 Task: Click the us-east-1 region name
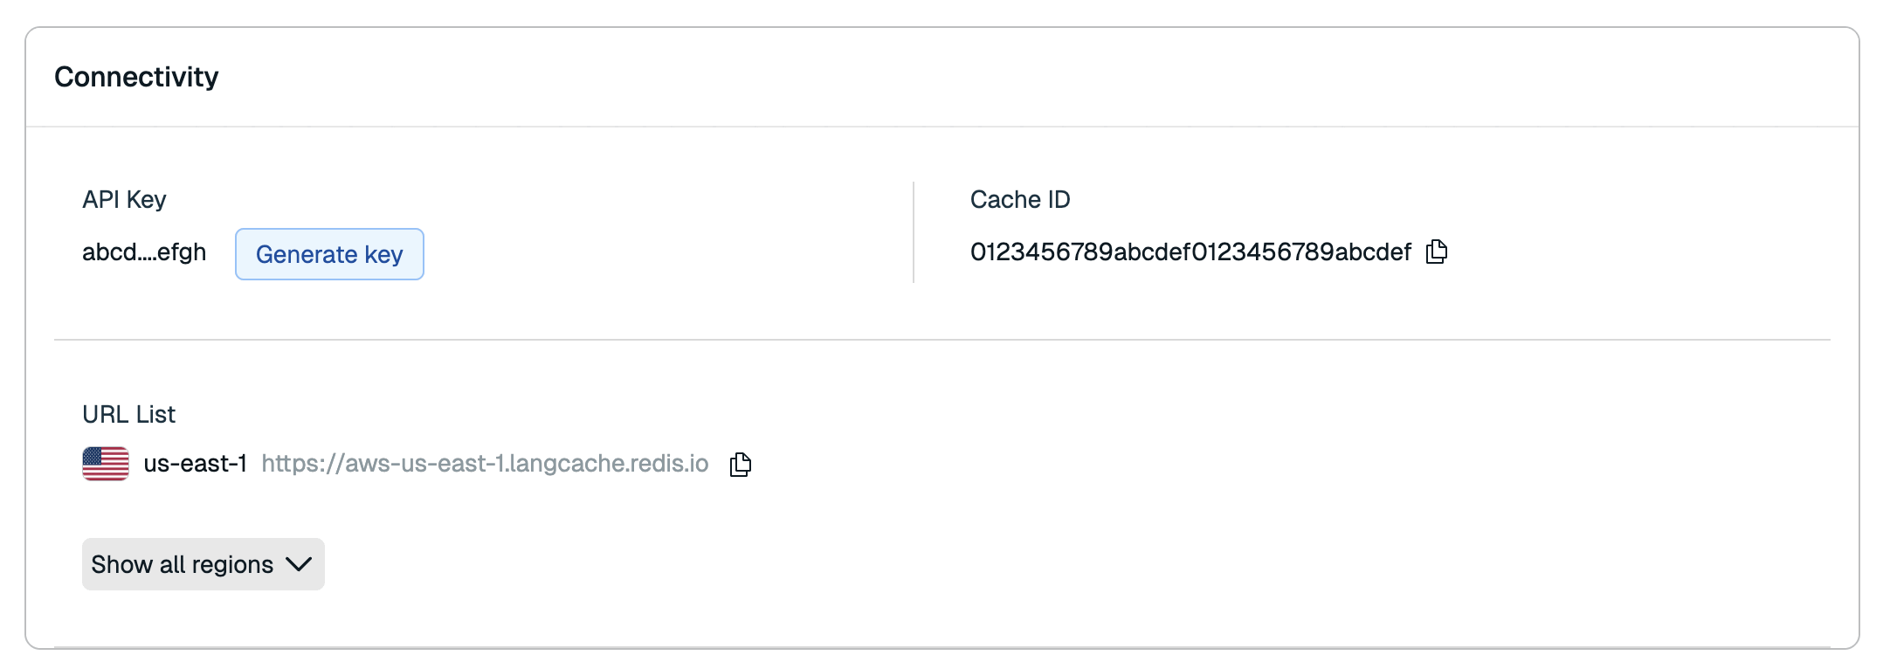[x=195, y=464]
